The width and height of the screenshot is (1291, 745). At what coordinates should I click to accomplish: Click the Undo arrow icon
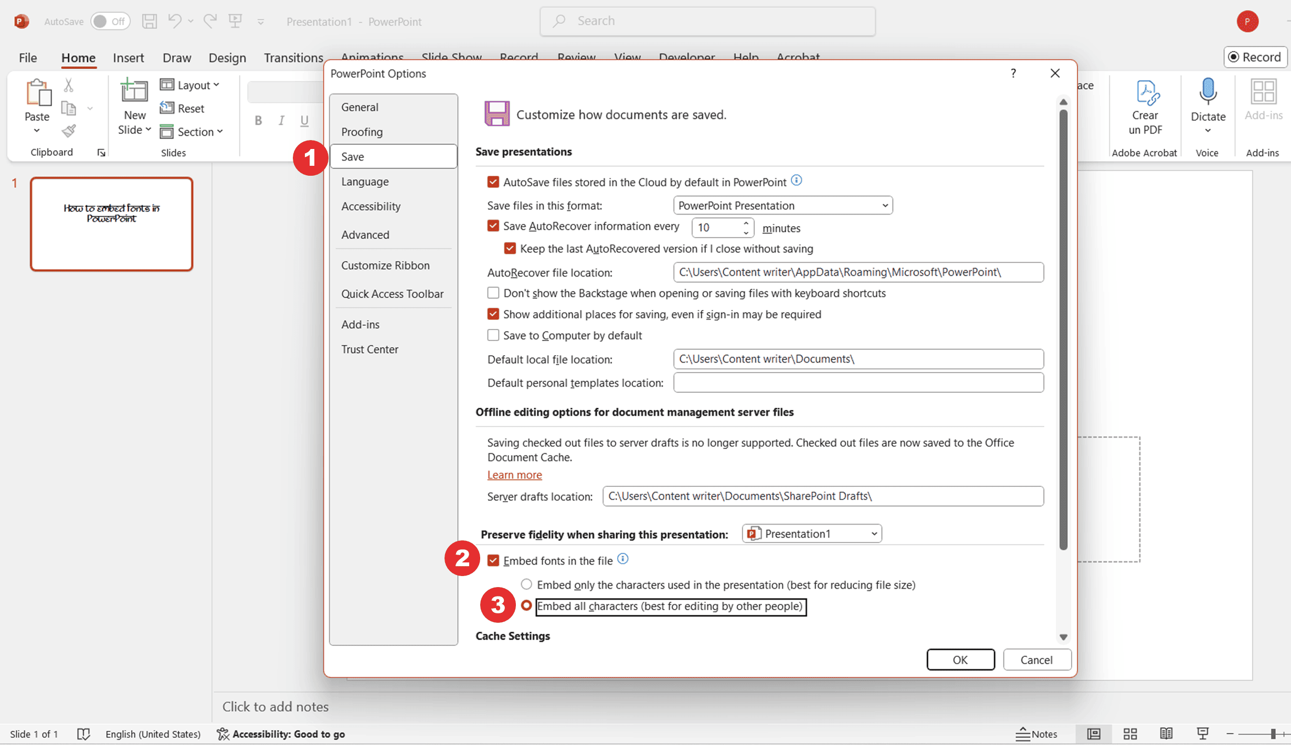[174, 21]
